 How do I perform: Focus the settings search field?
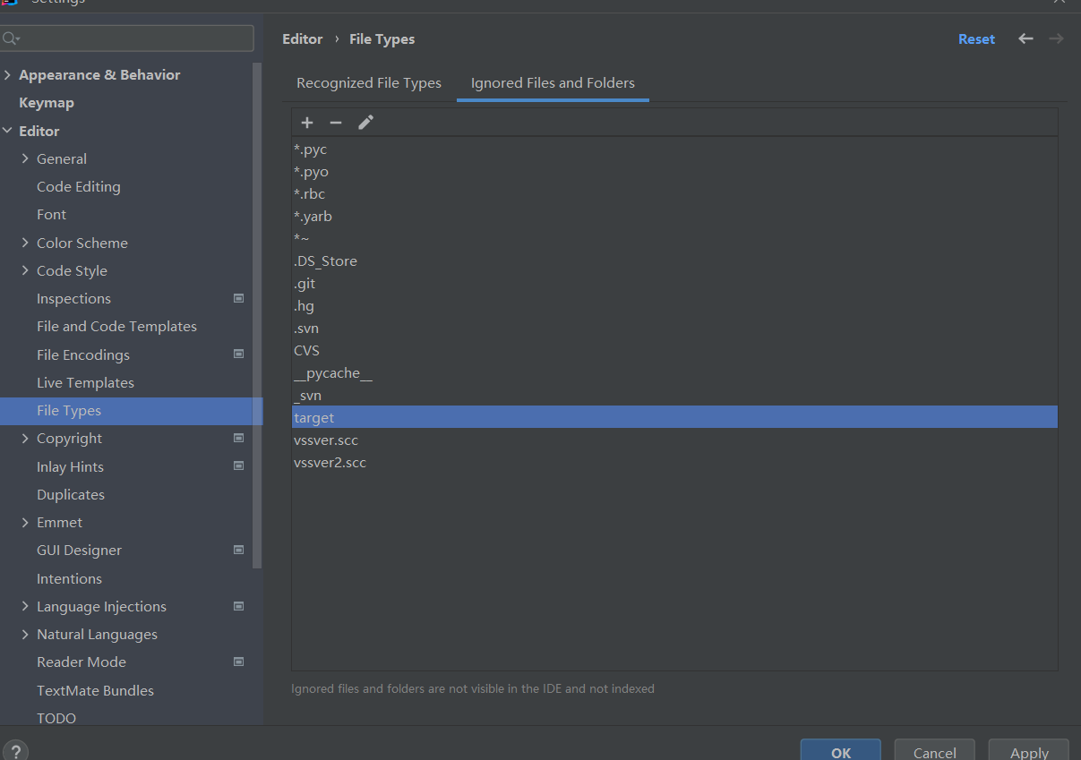[134, 38]
